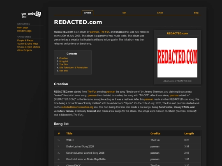Image resolution: width=222 pixels, height=166 pixels.
Task: Click length 0:28 in WAEH row
Action: [x=187, y=140]
